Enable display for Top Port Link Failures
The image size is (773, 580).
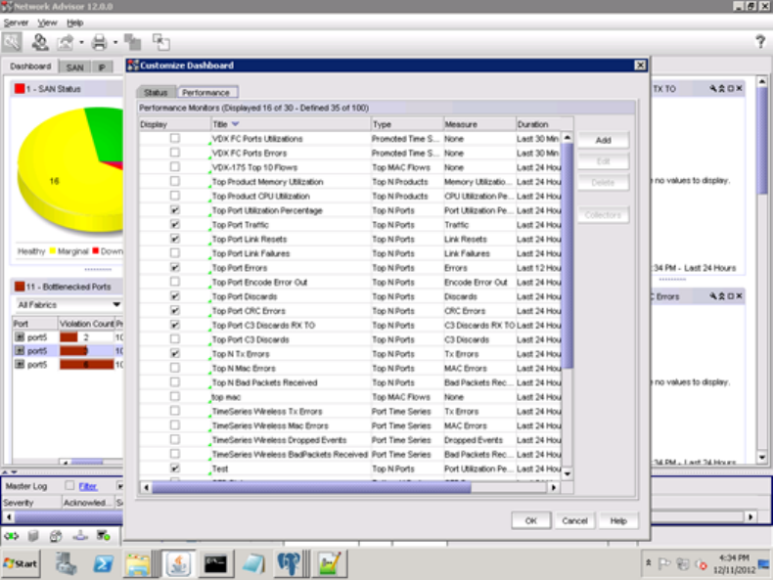175,253
